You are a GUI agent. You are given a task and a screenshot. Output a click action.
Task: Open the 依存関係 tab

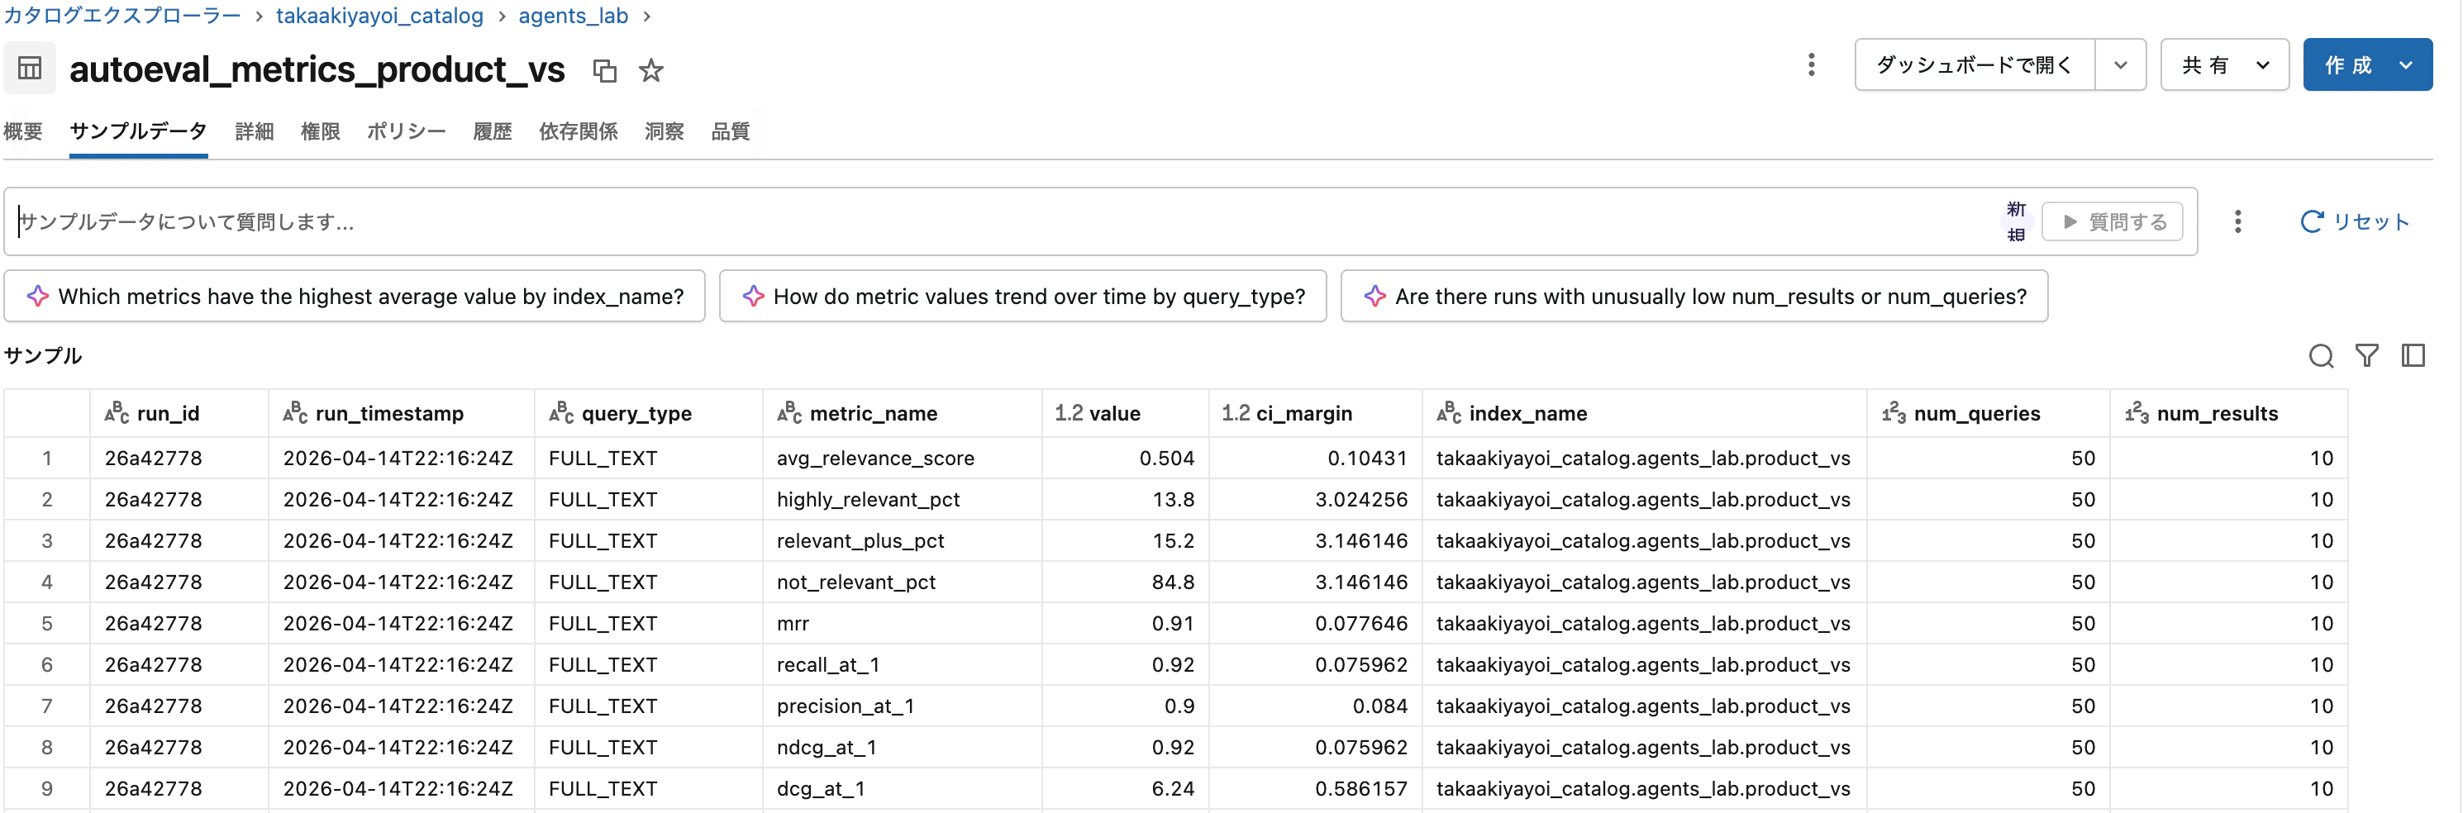(x=578, y=132)
